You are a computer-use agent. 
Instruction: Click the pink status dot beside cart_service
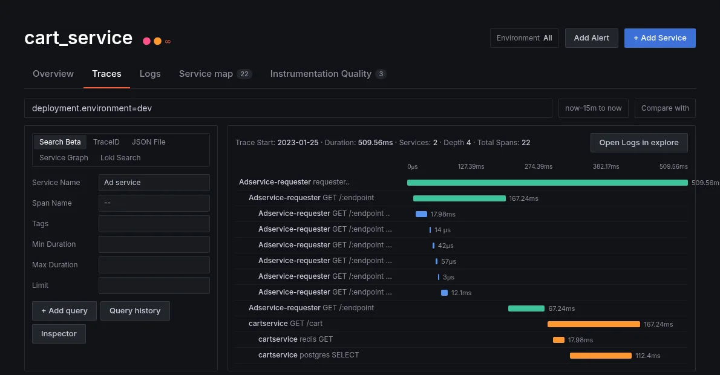[146, 41]
